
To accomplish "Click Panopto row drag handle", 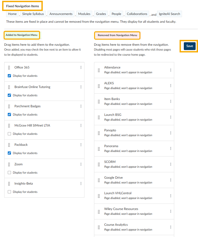I will point(99,133).
